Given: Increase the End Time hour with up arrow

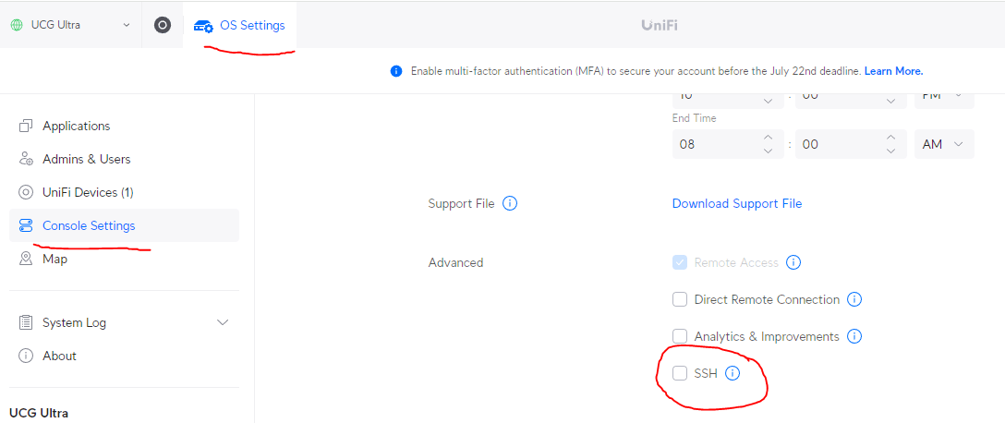Looking at the screenshot, I should point(768,138).
